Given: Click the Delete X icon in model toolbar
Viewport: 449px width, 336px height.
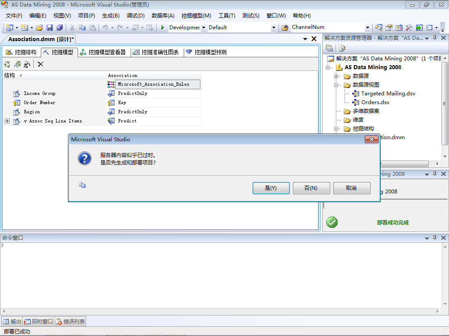Looking at the screenshot, I should (x=41, y=64).
